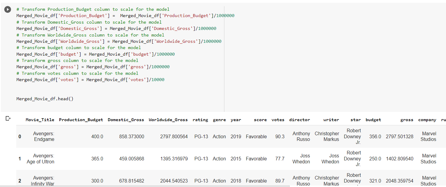446x187 pixels.
Task: Click the 2797.800564 worldwide gross value
Action: tap(174, 136)
